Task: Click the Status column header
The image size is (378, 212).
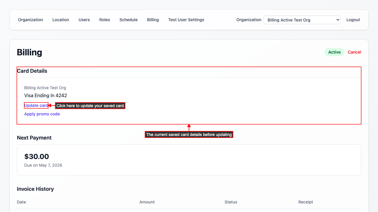Action: pyautogui.click(x=231, y=202)
